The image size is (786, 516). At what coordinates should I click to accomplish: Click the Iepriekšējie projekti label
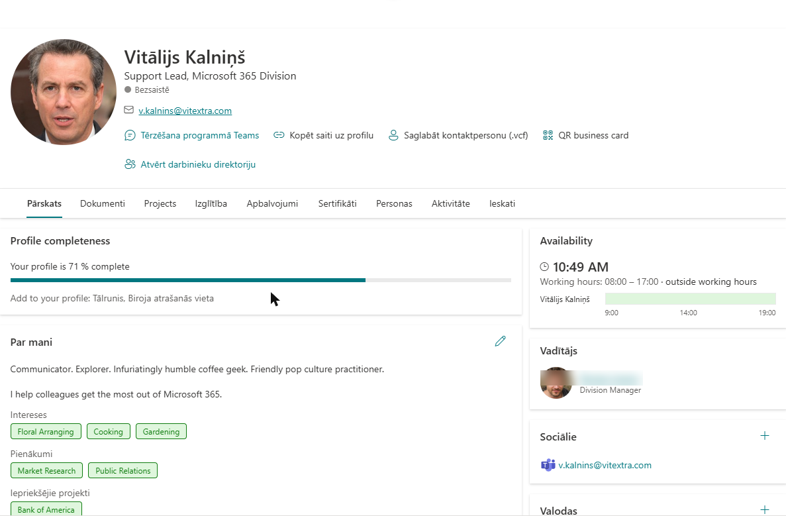point(50,493)
